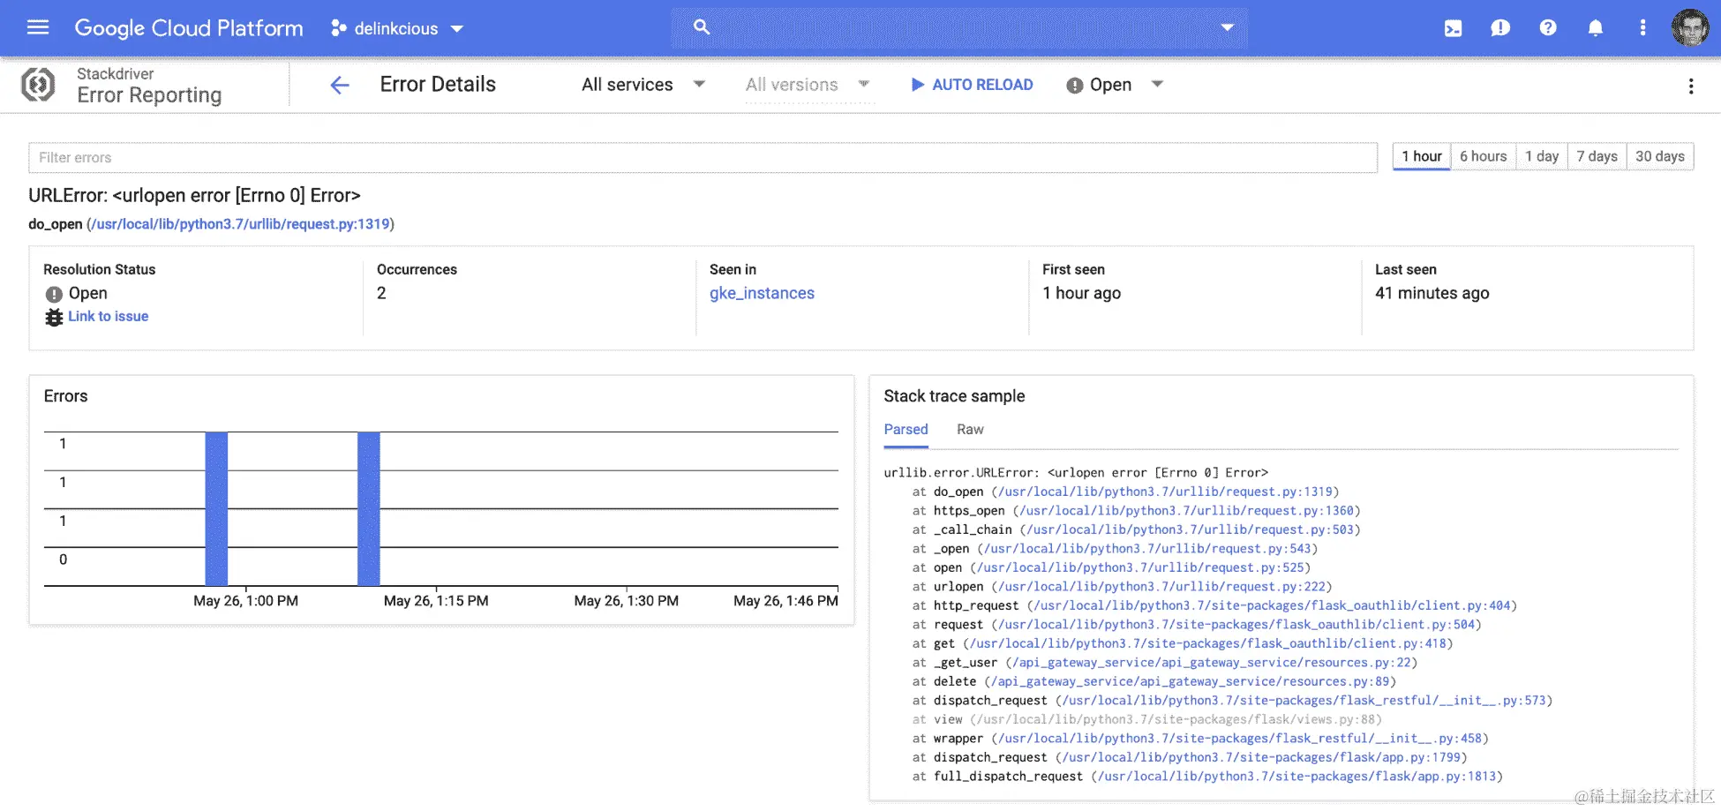Open the open request.py:525 link
This screenshot has height=811, width=1721.
click(1140, 567)
